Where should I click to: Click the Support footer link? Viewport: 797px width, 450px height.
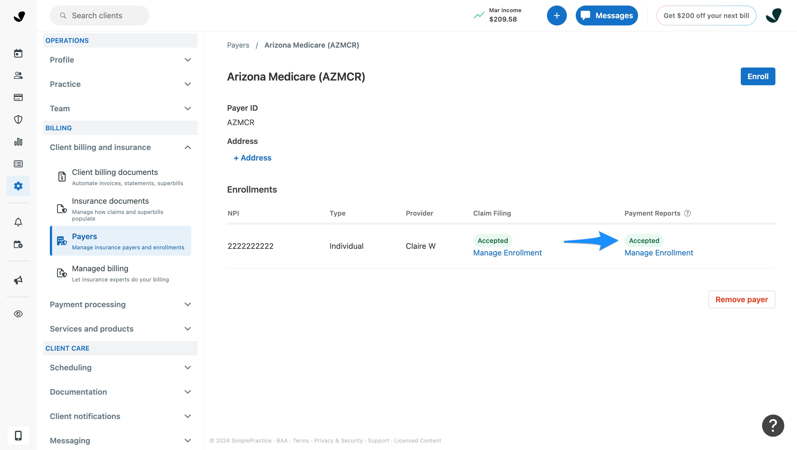coord(378,440)
